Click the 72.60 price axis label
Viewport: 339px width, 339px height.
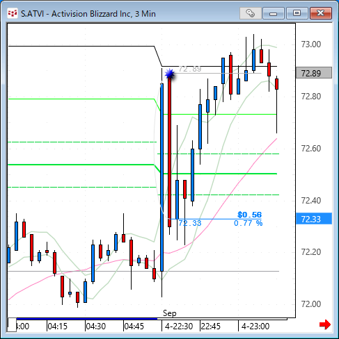pyautogui.click(x=311, y=148)
